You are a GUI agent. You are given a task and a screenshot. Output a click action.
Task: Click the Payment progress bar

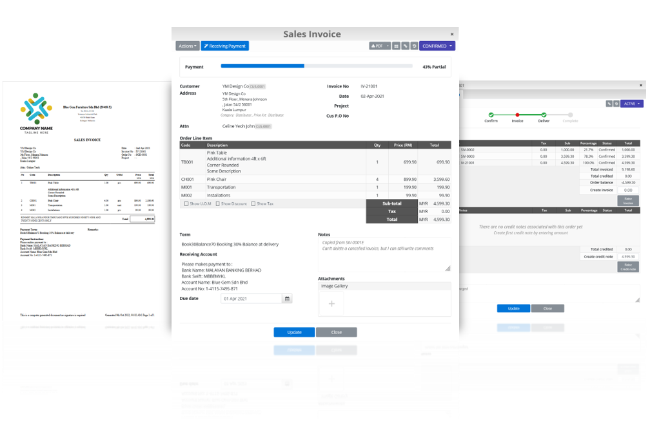click(x=317, y=66)
